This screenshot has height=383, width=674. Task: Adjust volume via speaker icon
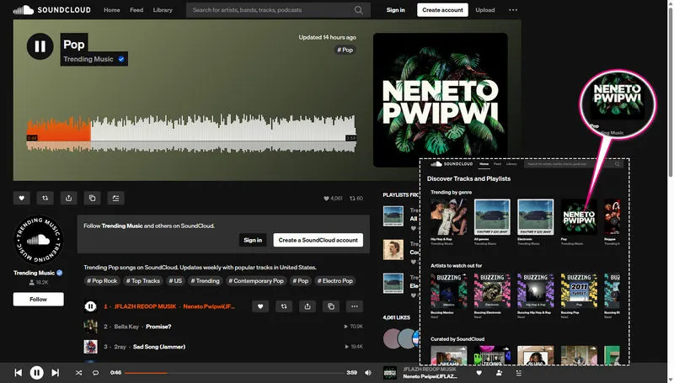pos(368,373)
